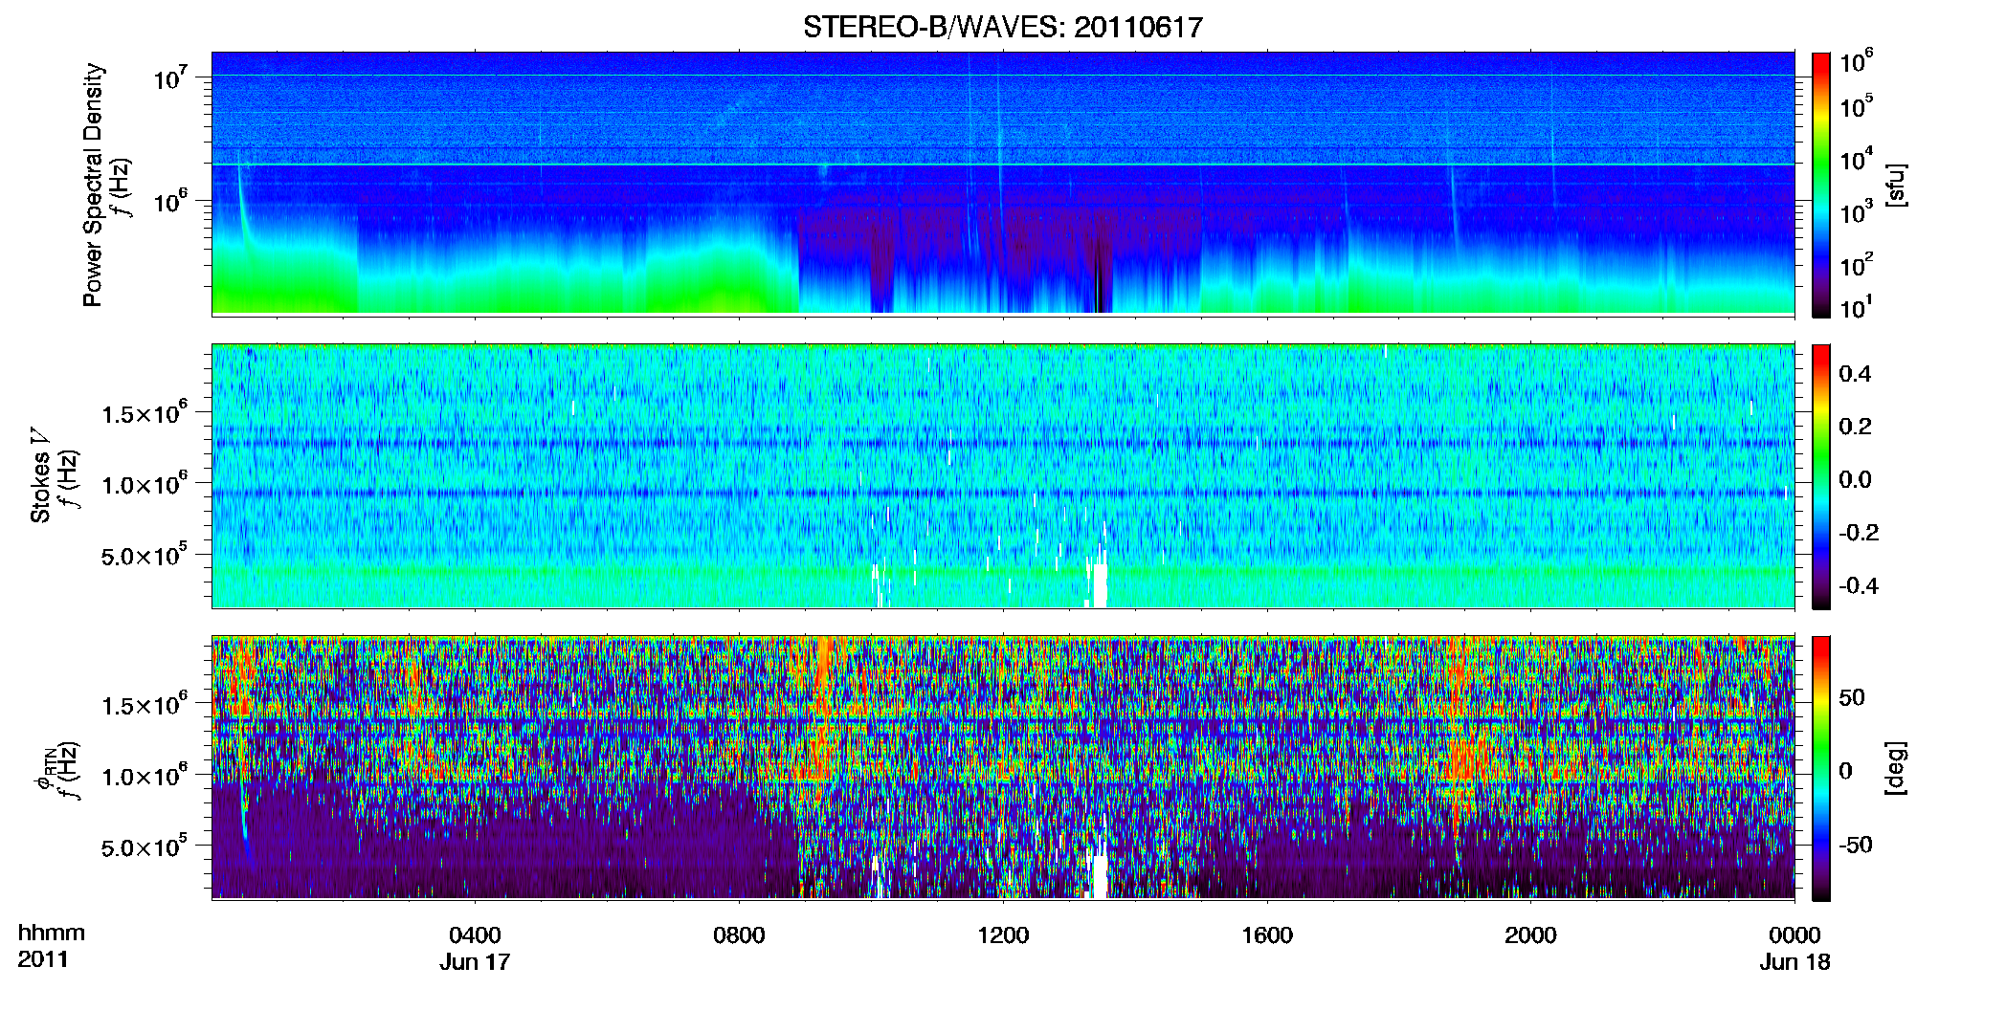The image size is (2006, 1033).
Task: Click the [sfu] colorbar unit label
Action: [x=1896, y=185]
